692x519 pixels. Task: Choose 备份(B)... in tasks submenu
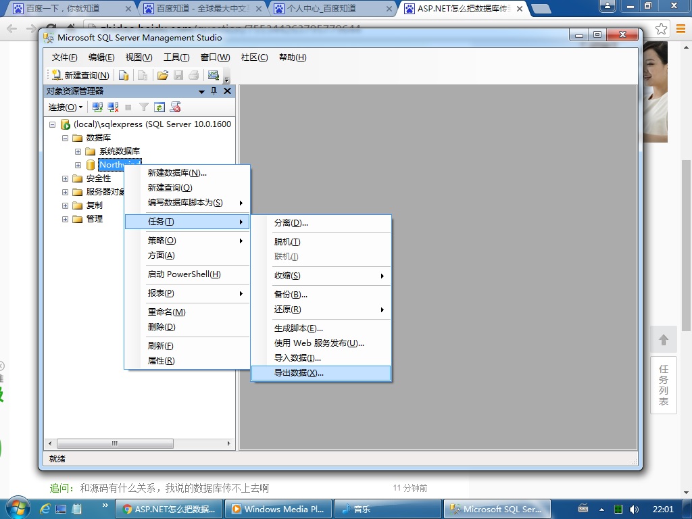(x=321, y=295)
